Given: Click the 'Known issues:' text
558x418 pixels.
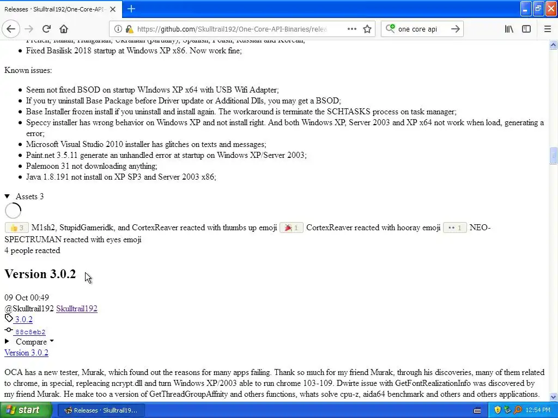Looking at the screenshot, I should (28, 70).
